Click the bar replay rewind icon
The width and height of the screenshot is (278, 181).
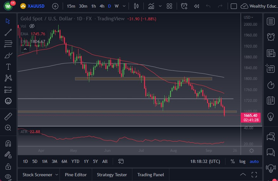[x=196, y=6]
